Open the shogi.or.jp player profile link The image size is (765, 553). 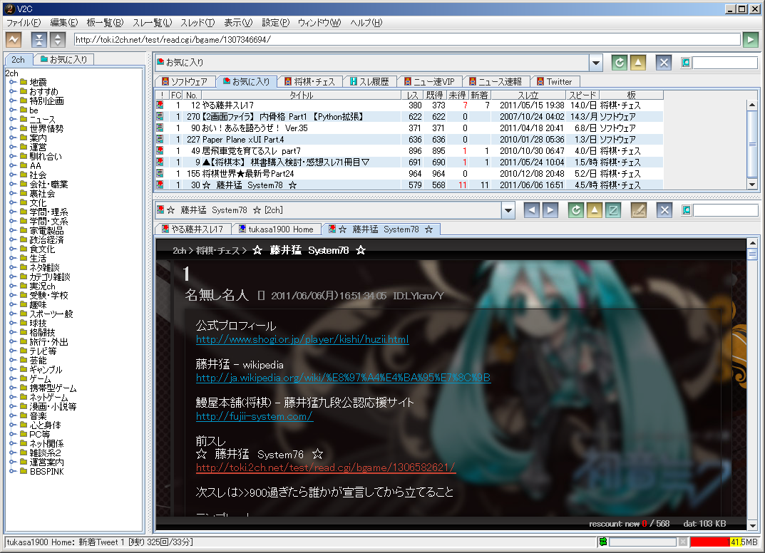[302, 339]
